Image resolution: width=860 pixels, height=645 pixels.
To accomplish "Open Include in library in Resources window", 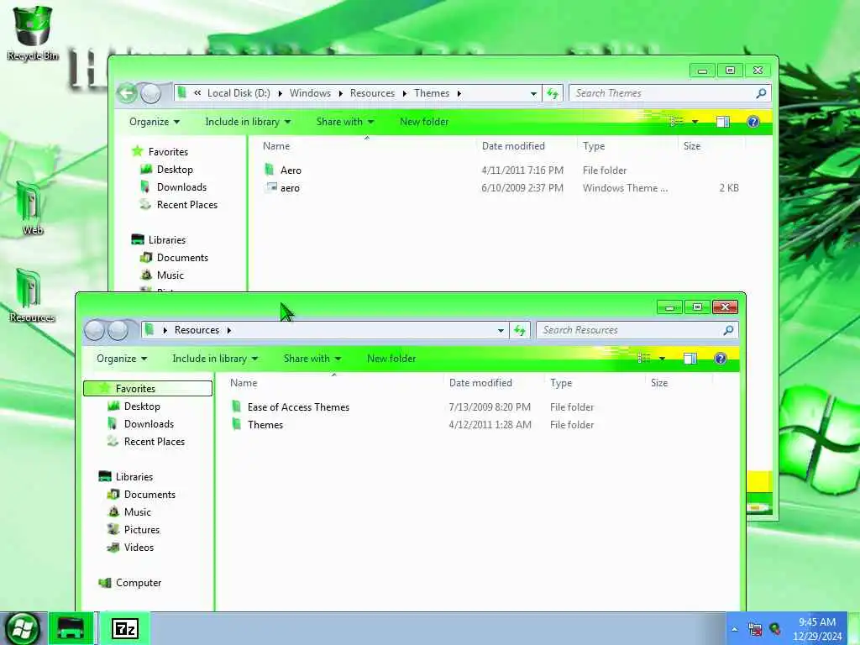I will [x=215, y=359].
